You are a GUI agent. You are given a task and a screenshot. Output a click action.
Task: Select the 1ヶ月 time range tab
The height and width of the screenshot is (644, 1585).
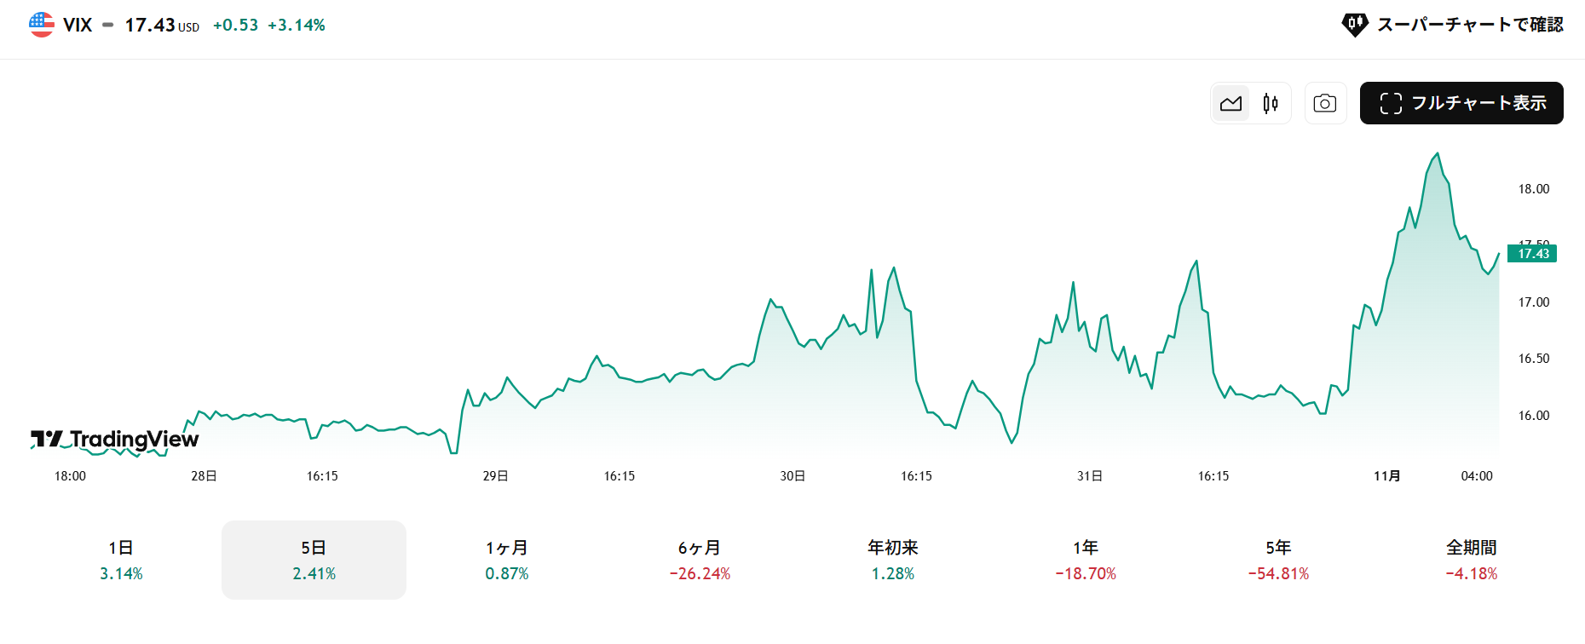(507, 560)
